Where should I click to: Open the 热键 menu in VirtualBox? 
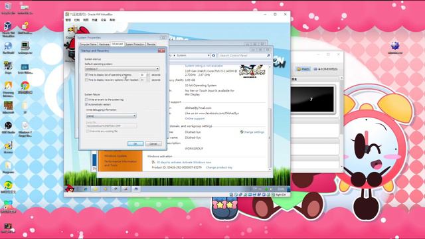(94, 20)
